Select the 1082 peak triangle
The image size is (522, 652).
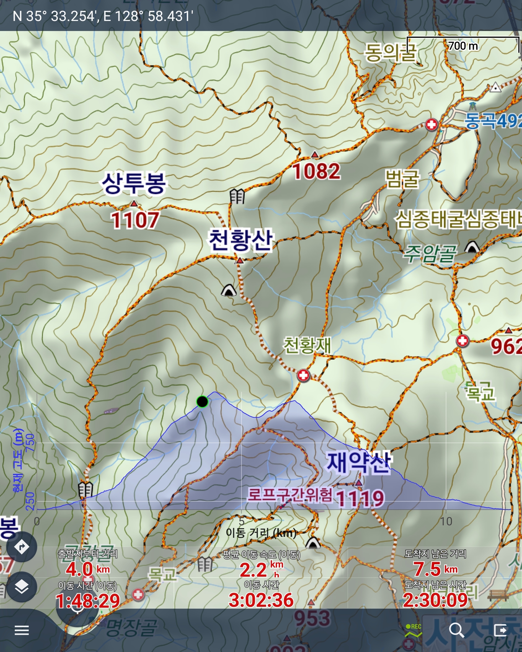click(x=315, y=154)
